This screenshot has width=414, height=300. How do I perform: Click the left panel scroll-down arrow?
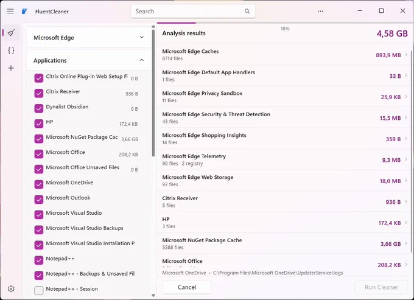pyautogui.click(x=153, y=296)
